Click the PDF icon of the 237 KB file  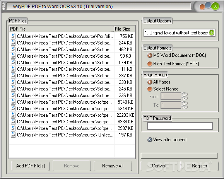[13, 75]
